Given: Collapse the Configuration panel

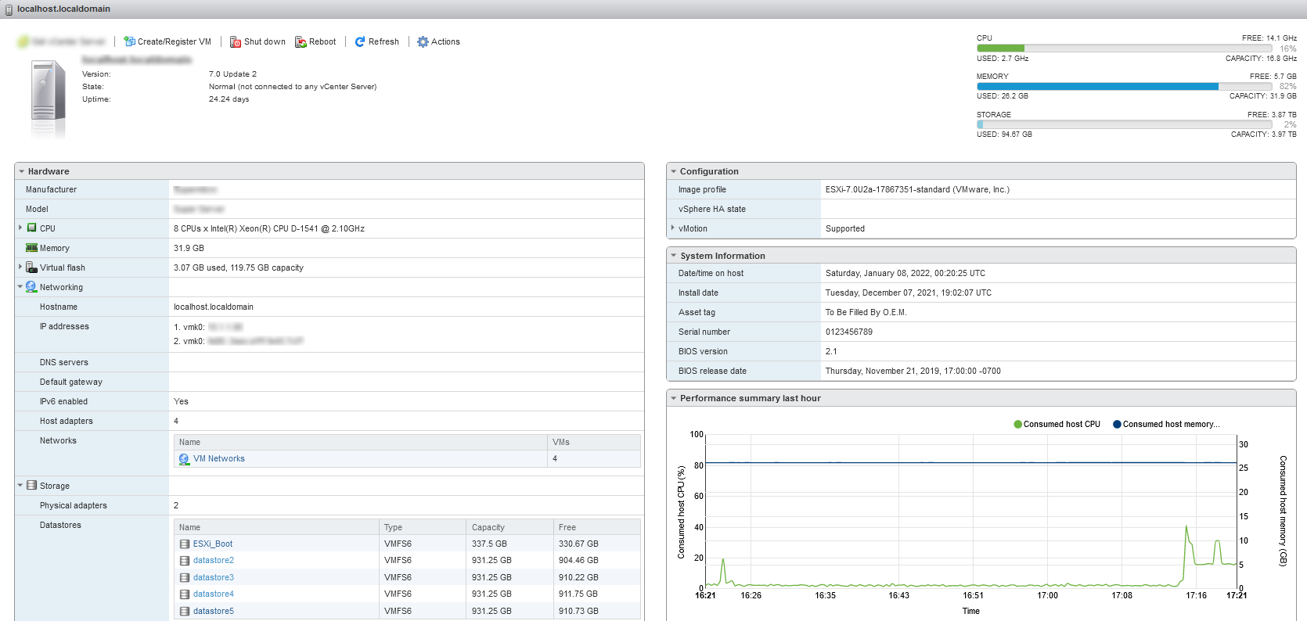Looking at the screenshot, I should [x=673, y=171].
